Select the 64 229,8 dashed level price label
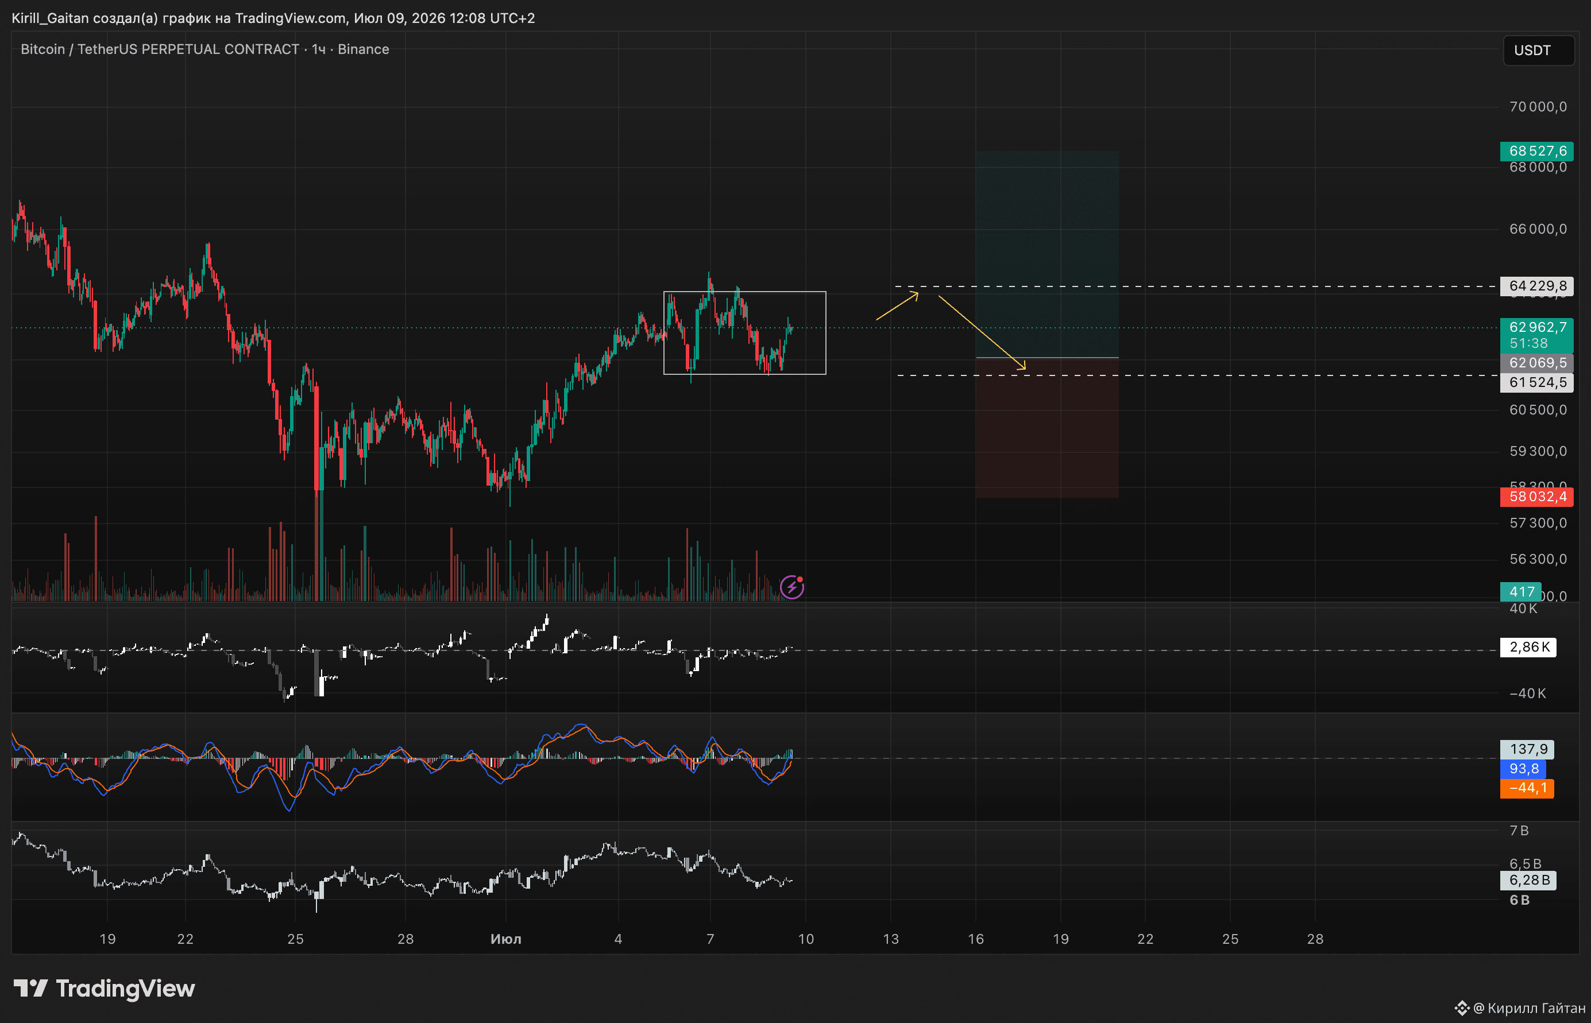Viewport: 1591px width, 1023px height. coord(1536,286)
